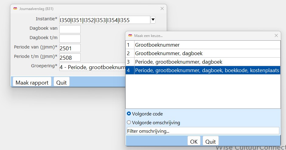Click Quit in 'Maak een keuze' dialog
Viewport: 286px width, 150px height.
(211, 142)
